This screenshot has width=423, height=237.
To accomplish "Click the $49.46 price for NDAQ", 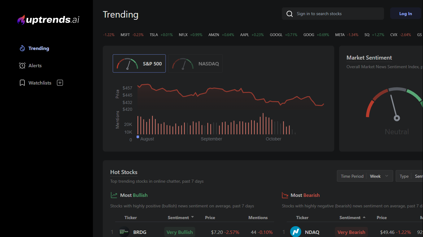I will tap(387, 232).
